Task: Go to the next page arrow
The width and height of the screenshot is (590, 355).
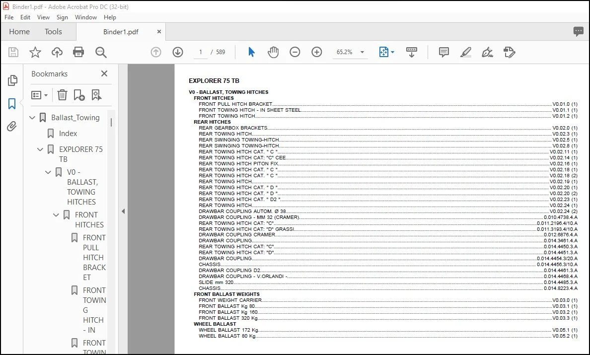Action: point(178,52)
